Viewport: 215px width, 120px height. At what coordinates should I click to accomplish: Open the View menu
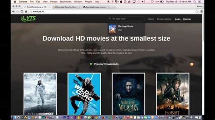pyautogui.click(x=45, y=2)
